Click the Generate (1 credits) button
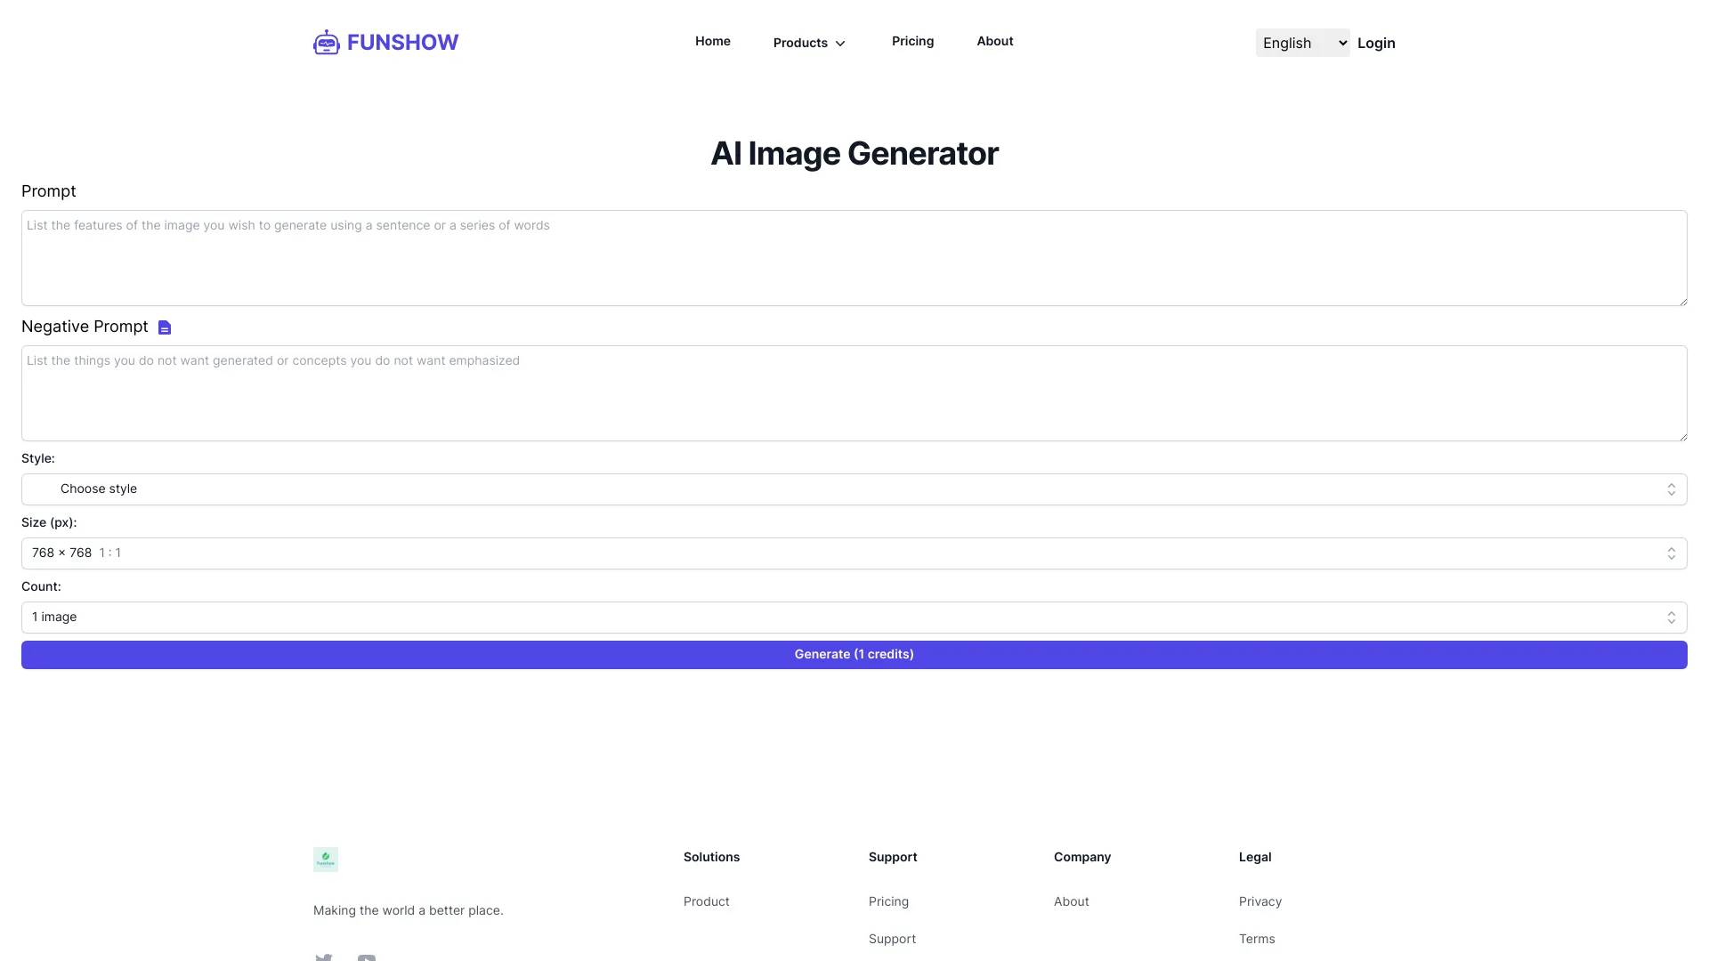 point(854,654)
